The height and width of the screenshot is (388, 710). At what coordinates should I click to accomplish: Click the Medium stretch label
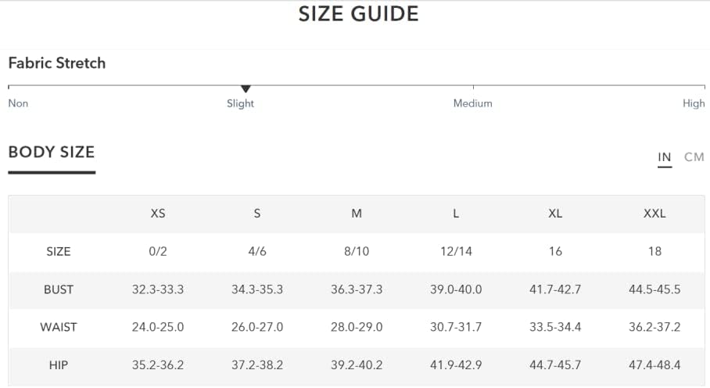473,103
